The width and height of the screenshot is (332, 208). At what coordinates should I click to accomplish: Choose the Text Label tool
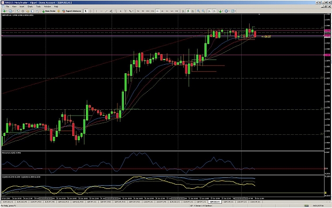(x=125, y=11)
